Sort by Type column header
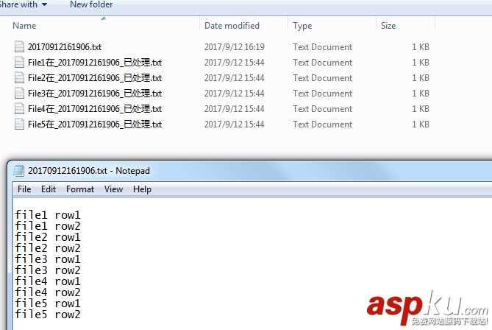 click(302, 26)
